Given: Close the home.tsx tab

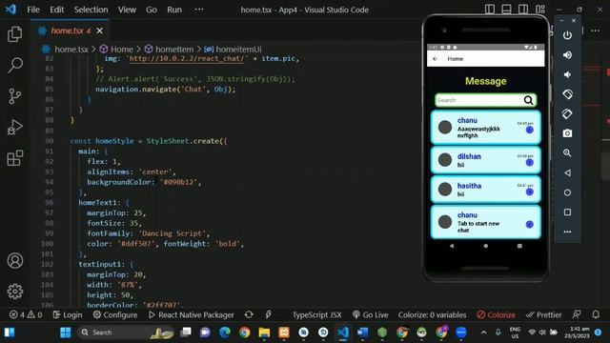Looking at the screenshot, I should (99, 30).
